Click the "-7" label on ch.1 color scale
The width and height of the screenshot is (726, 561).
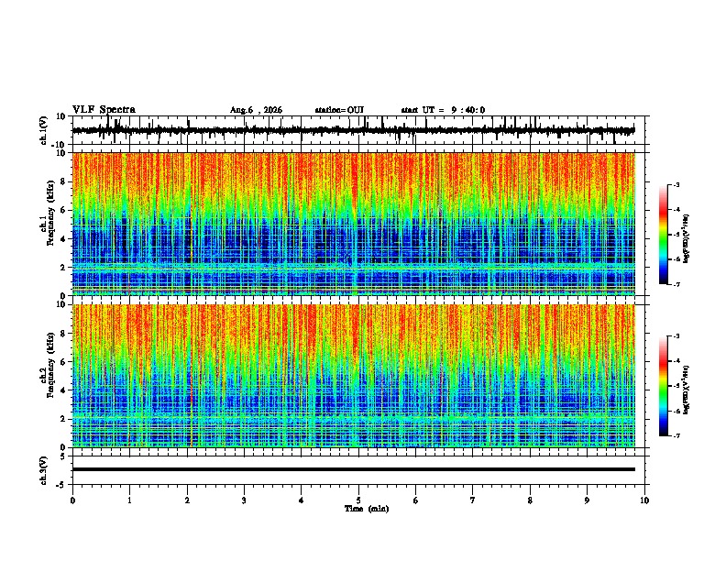pyautogui.click(x=676, y=284)
